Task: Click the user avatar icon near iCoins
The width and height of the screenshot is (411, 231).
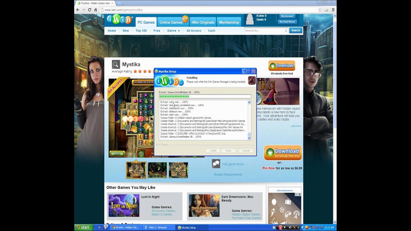Action: click(x=249, y=20)
